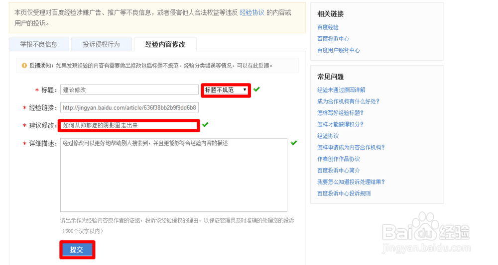Open the 举报不良信息 tab
Viewport: 498px width, 265px height.
pyautogui.click(x=39, y=44)
